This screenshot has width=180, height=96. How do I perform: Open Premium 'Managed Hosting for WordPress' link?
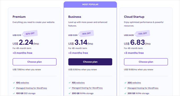pos(31,88)
